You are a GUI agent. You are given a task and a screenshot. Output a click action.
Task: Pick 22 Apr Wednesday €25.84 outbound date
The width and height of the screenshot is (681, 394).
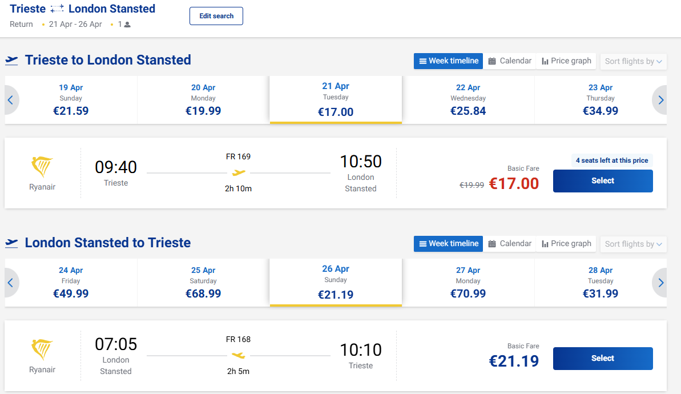[468, 100]
